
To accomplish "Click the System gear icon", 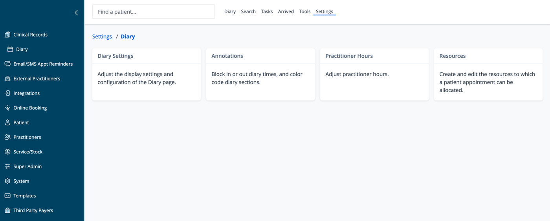I will [7, 181].
